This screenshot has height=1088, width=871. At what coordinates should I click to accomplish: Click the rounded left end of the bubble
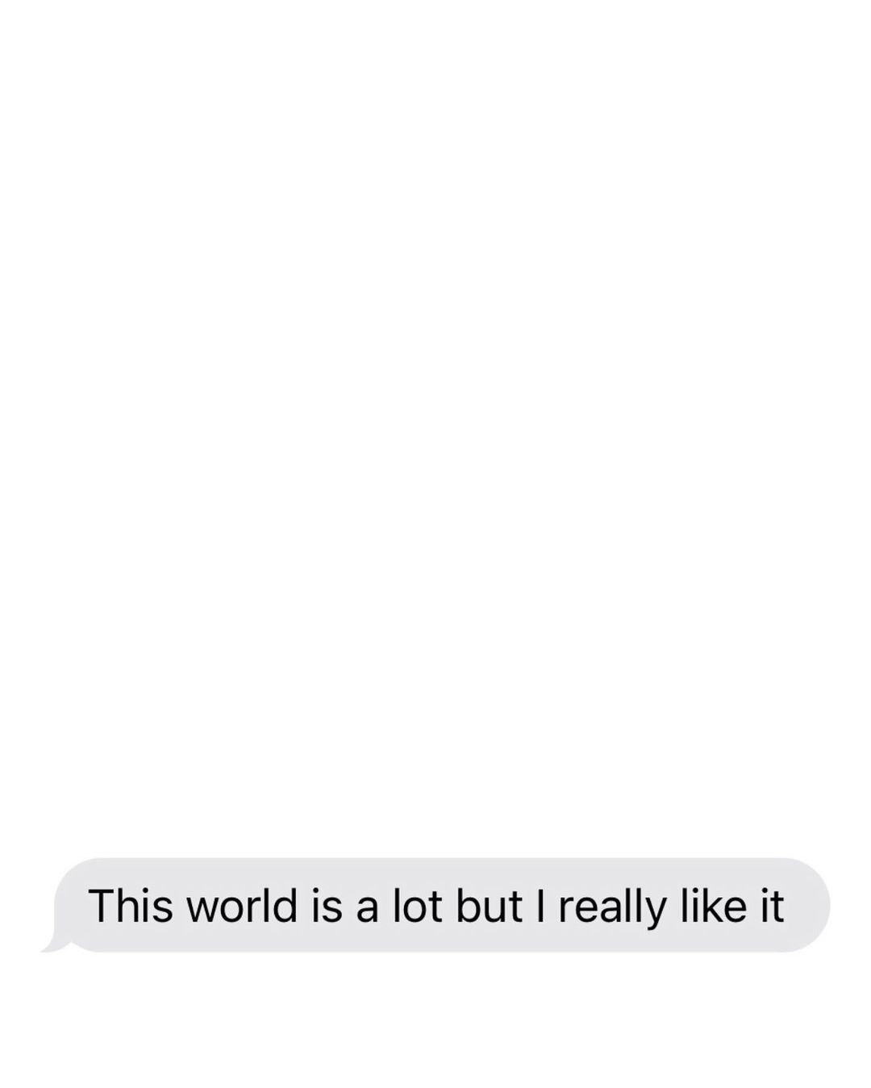pyautogui.click(x=73, y=905)
